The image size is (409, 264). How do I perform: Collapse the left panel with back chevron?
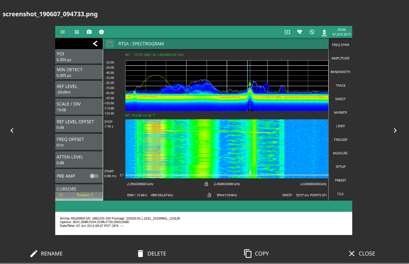point(95,44)
